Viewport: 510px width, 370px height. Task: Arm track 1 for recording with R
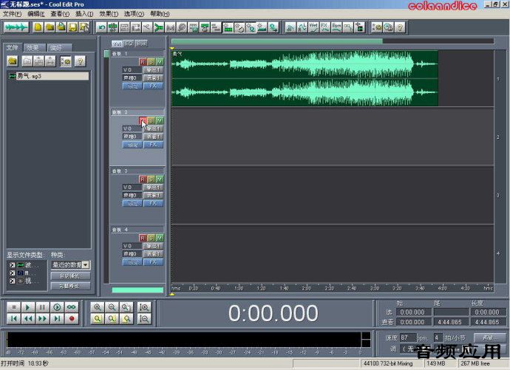[x=143, y=62]
